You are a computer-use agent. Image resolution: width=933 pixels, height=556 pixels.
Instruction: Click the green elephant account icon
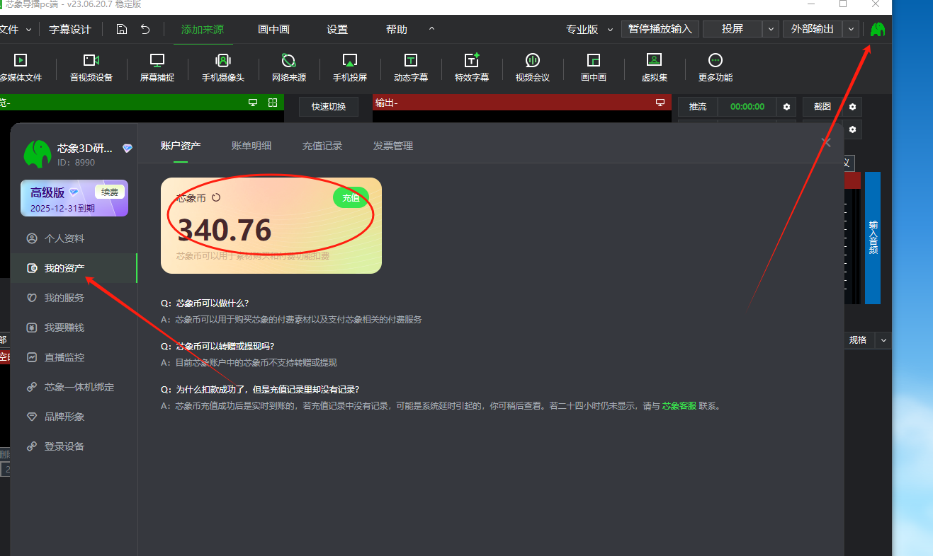(x=878, y=30)
